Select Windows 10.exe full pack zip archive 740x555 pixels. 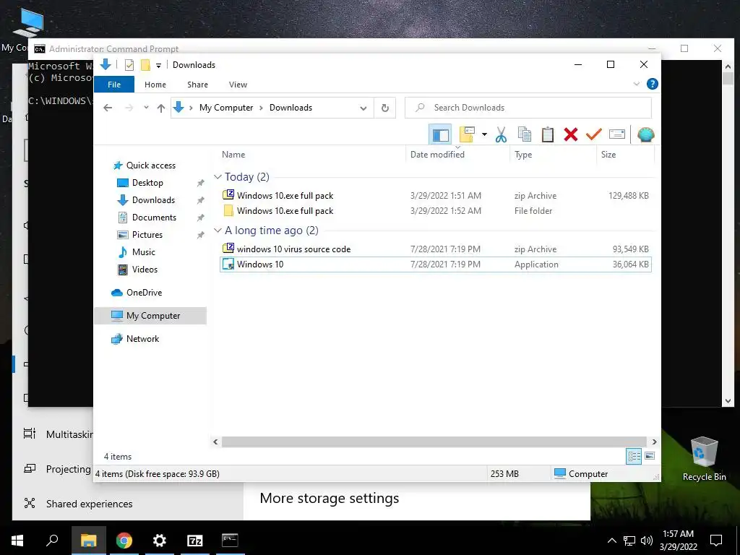pos(436,195)
